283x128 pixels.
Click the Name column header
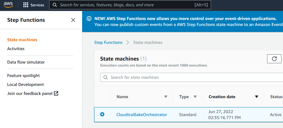point(122,97)
